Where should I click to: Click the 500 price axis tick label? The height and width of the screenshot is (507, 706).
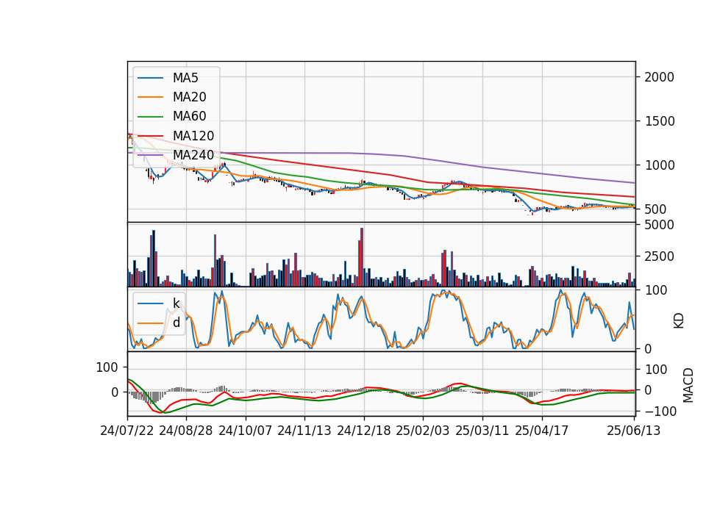[655, 209]
